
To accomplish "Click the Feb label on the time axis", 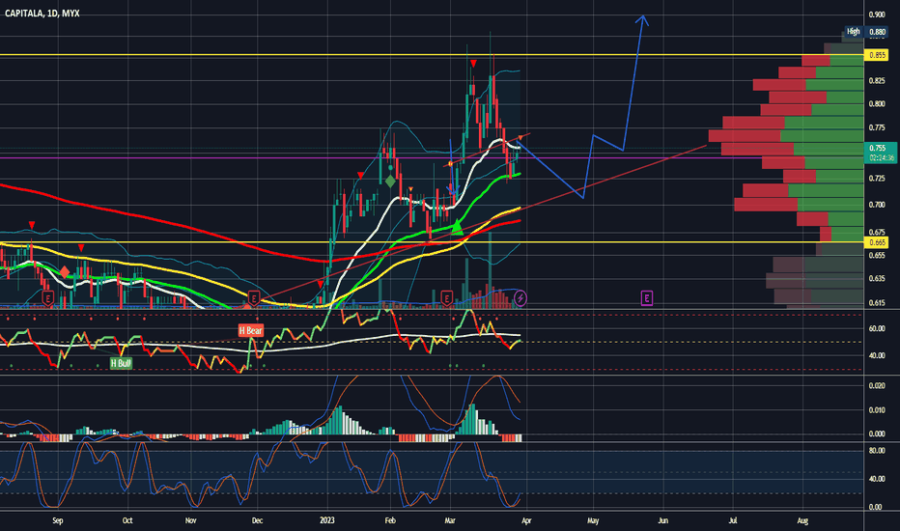I will coord(390,520).
